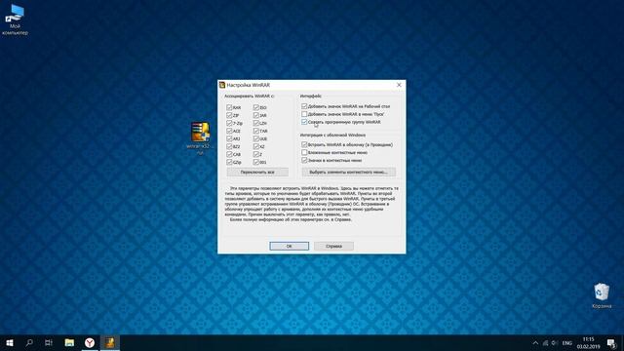
Task: Select the WinRAR setup taskbar button
Action: 110,342
